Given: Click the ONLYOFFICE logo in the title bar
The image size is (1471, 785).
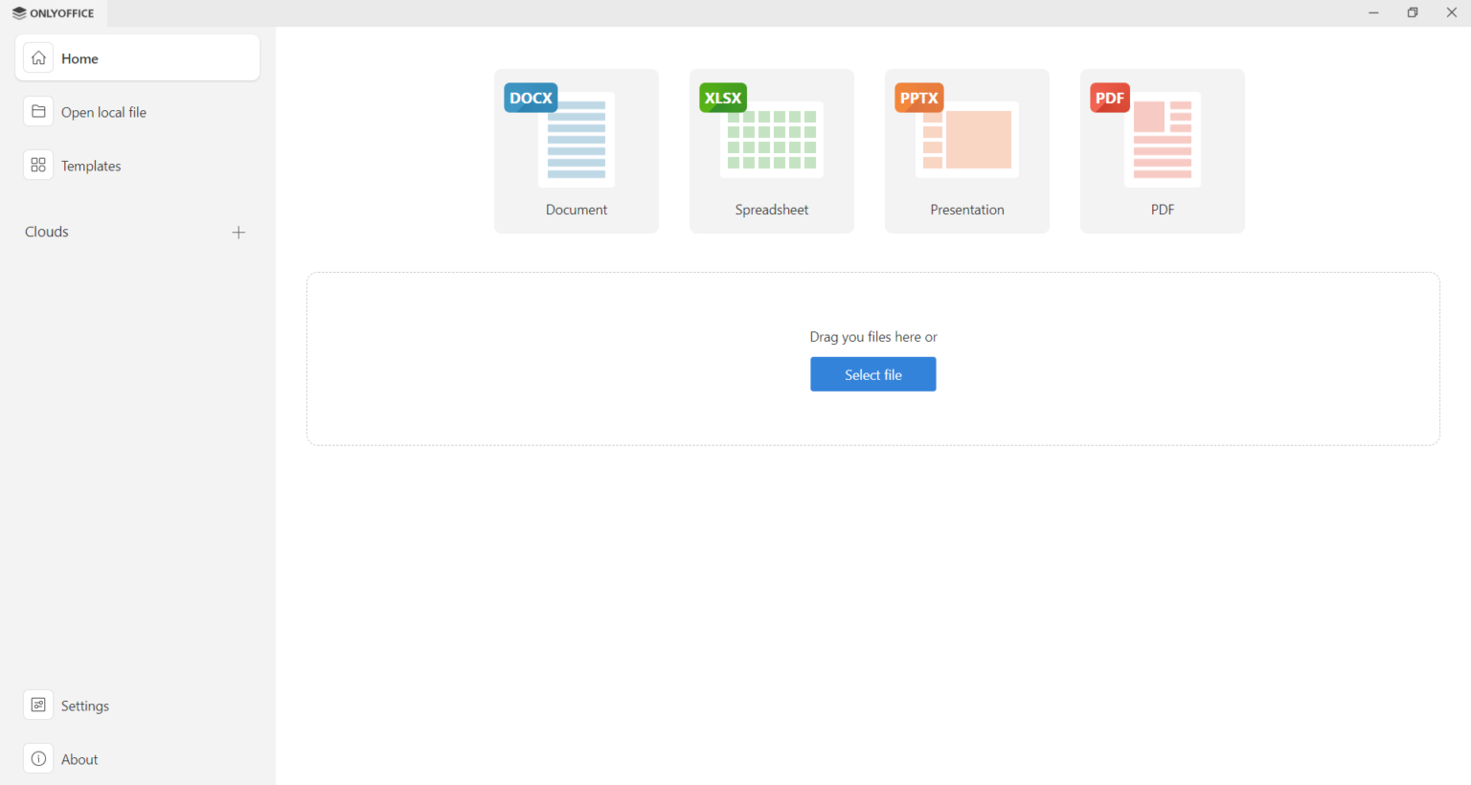Looking at the screenshot, I should click(54, 12).
